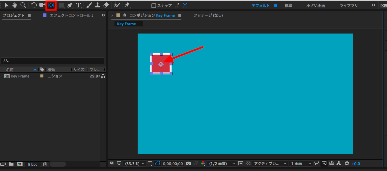Click the label tag column header
387x171 pixels.
coord(42,70)
